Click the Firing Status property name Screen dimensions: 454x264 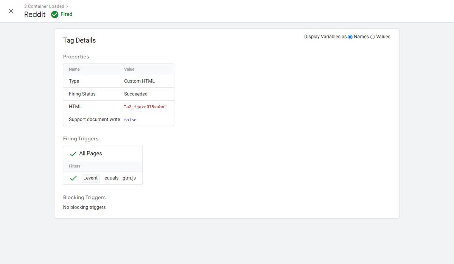tap(82, 94)
